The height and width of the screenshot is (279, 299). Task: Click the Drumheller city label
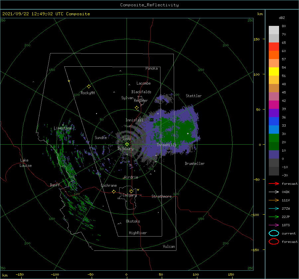(195, 164)
